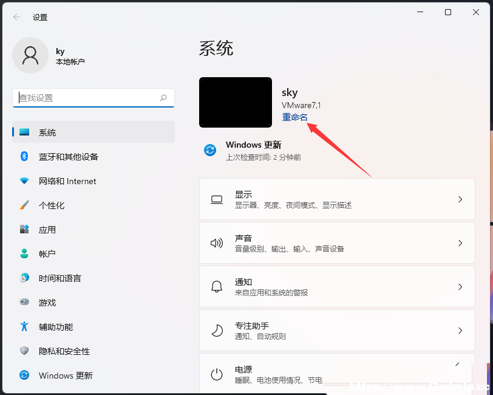Open the 专注助手 settings card
The image size is (493, 395).
pyautogui.click(x=337, y=331)
